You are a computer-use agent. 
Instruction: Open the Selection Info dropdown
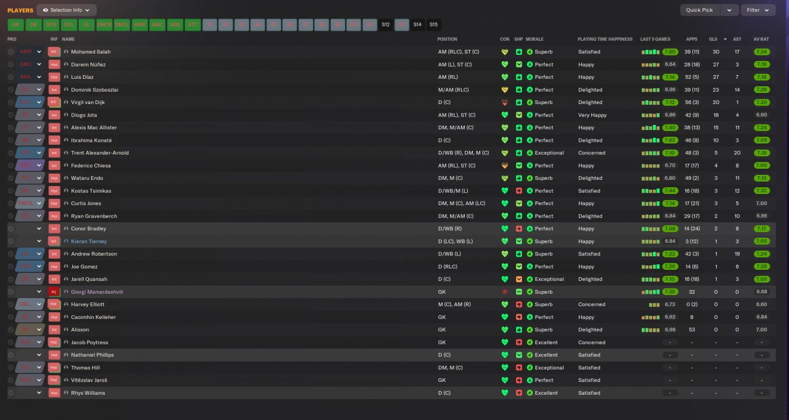tap(67, 10)
